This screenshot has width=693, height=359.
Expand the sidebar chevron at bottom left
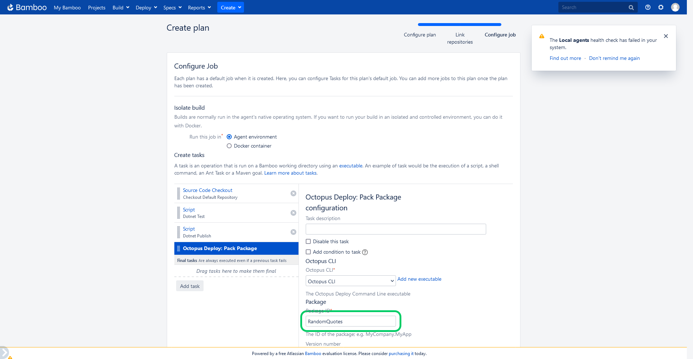pyautogui.click(x=4, y=353)
